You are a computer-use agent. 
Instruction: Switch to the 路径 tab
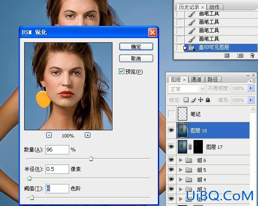coord(213,80)
